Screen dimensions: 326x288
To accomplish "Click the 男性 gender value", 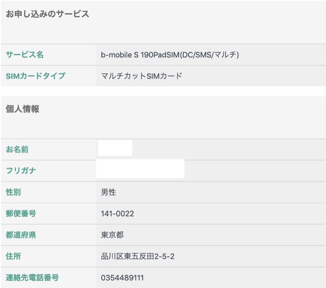I will 108,193.
